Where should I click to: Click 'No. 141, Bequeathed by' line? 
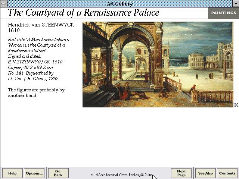(31, 73)
